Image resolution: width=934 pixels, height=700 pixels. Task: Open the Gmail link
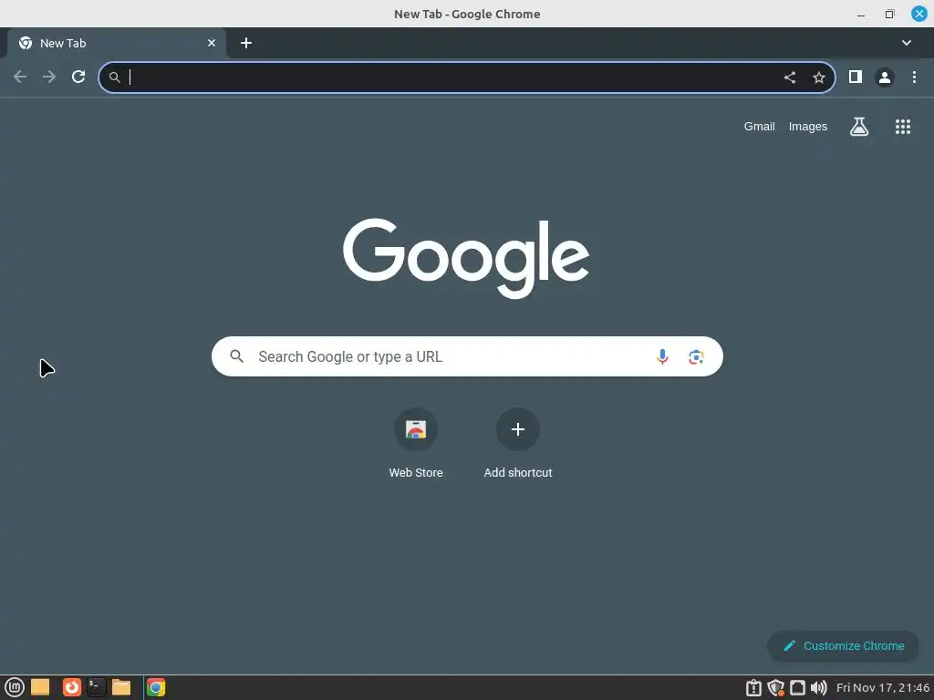(x=760, y=126)
